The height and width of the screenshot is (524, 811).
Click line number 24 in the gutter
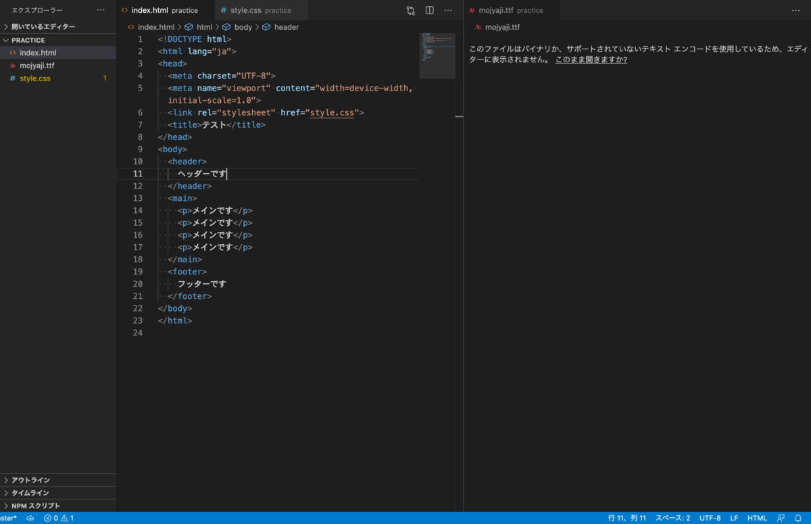tap(137, 333)
